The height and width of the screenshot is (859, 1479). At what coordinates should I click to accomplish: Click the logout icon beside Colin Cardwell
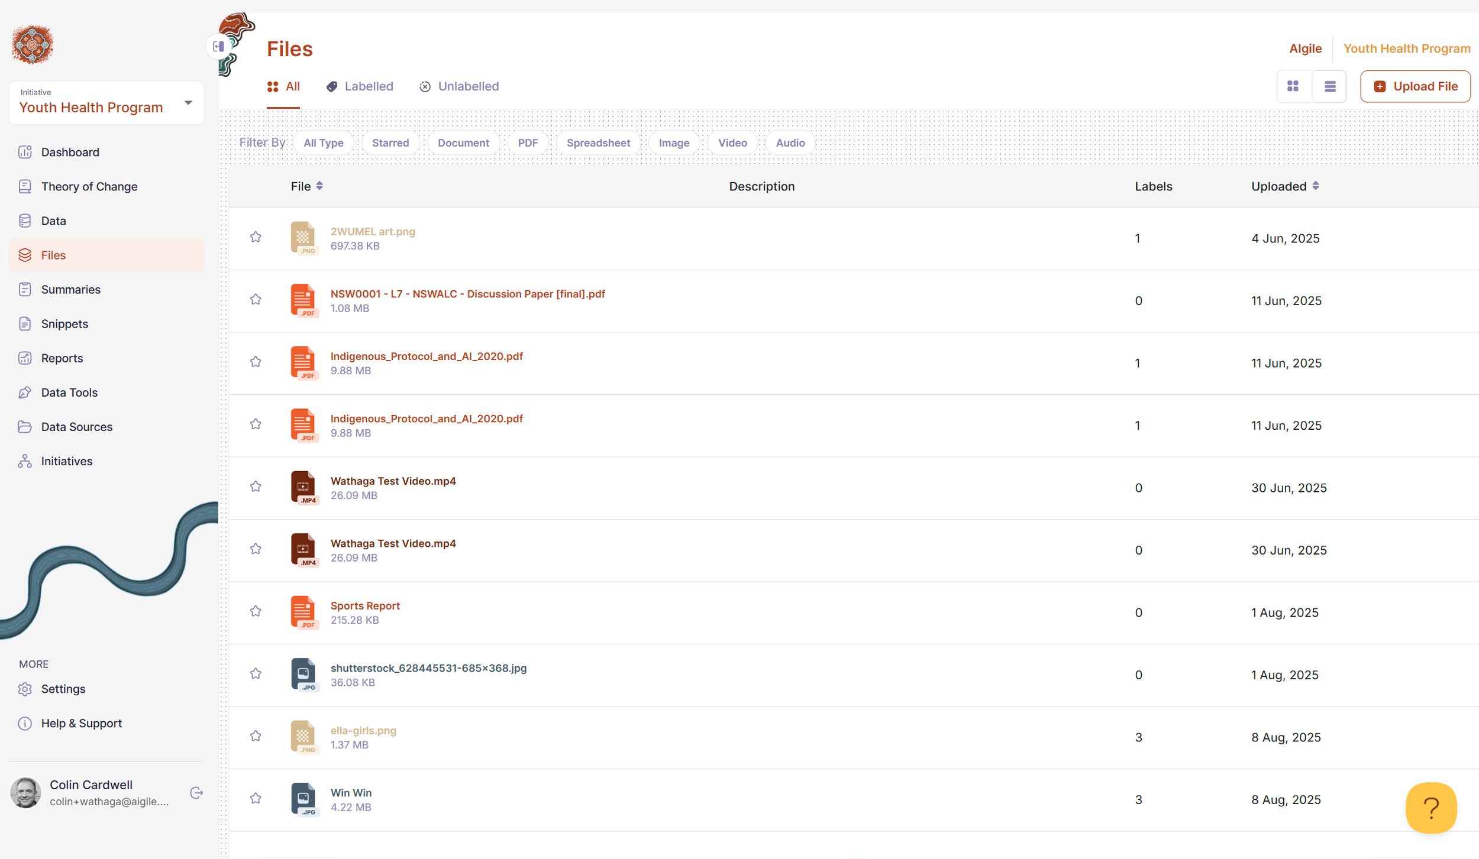196,792
